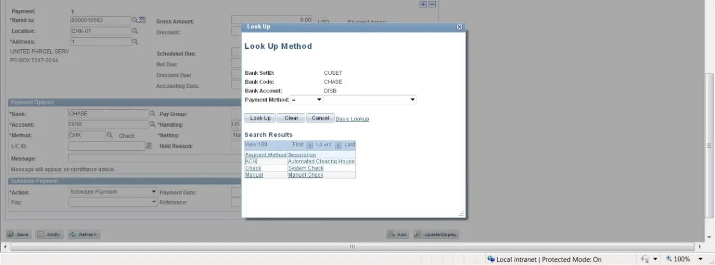
Task: Select Manual payment method link
Action: pyautogui.click(x=254, y=175)
